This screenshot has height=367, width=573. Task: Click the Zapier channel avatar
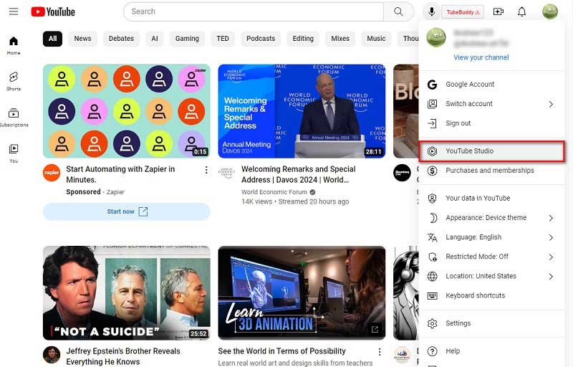point(52,173)
